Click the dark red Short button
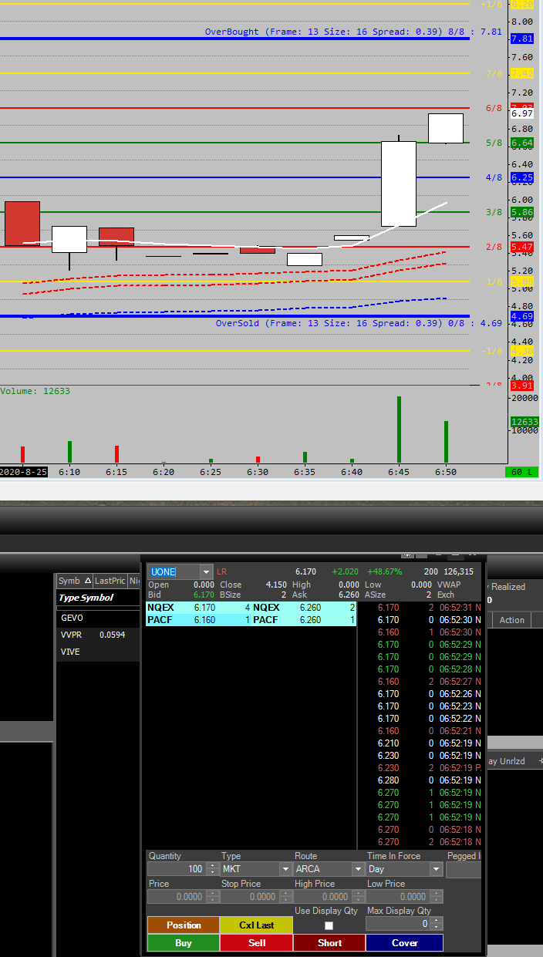This screenshot has height=957, width=543. (329, 942)
